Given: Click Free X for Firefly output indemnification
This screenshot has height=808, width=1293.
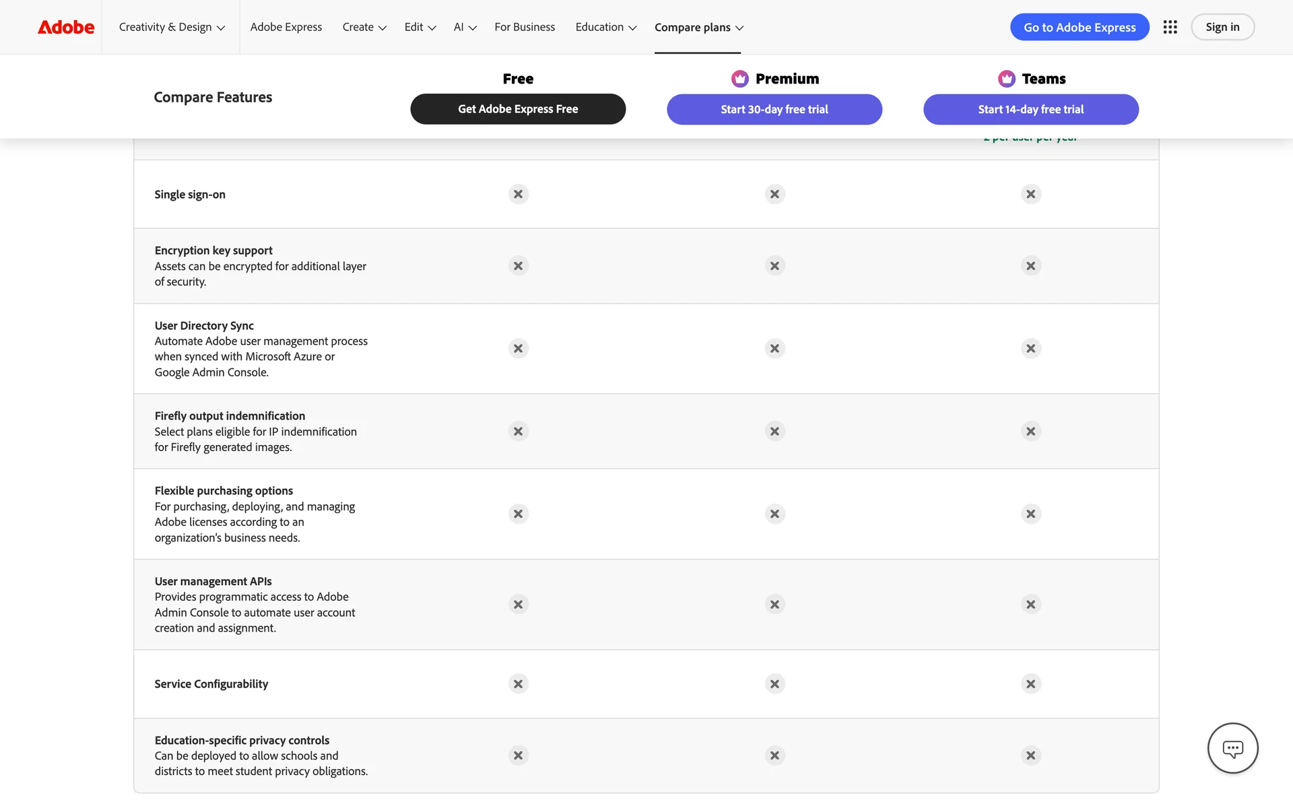Looking at the screenshot, I should (518, 431).
